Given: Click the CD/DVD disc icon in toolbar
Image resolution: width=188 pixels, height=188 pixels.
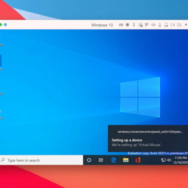Looking at the screenshot, I should [141, 25].
